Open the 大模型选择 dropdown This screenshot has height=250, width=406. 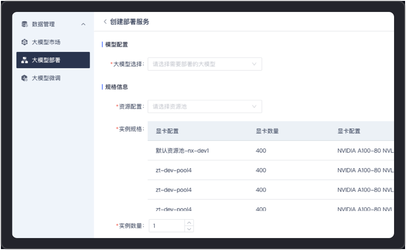pos(204,64)
